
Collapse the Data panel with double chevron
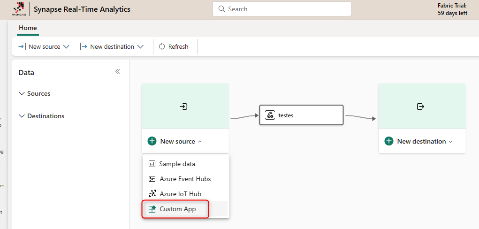[118, 71]
